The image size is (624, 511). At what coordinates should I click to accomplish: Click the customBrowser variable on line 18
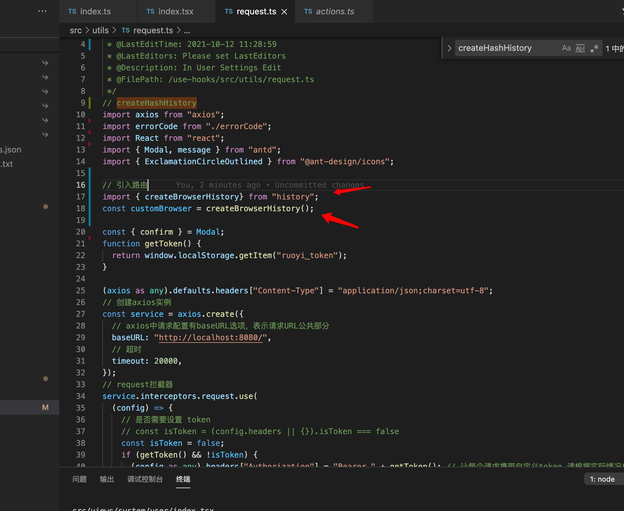161,209
